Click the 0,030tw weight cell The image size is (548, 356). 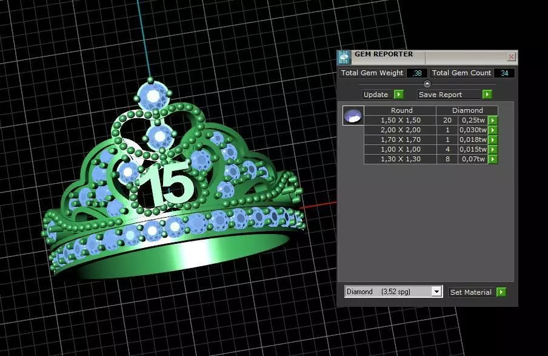pos(473,130)
